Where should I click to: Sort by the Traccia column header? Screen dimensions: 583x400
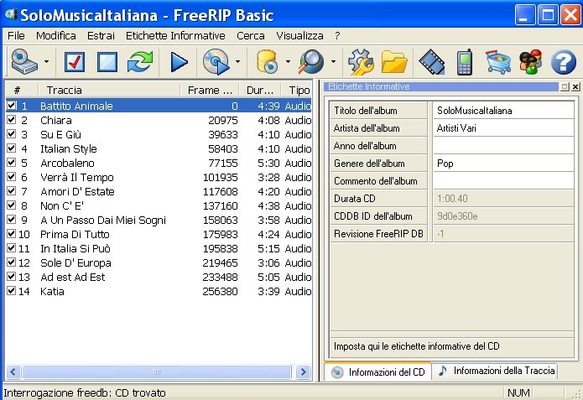click(x=109, y=91)
